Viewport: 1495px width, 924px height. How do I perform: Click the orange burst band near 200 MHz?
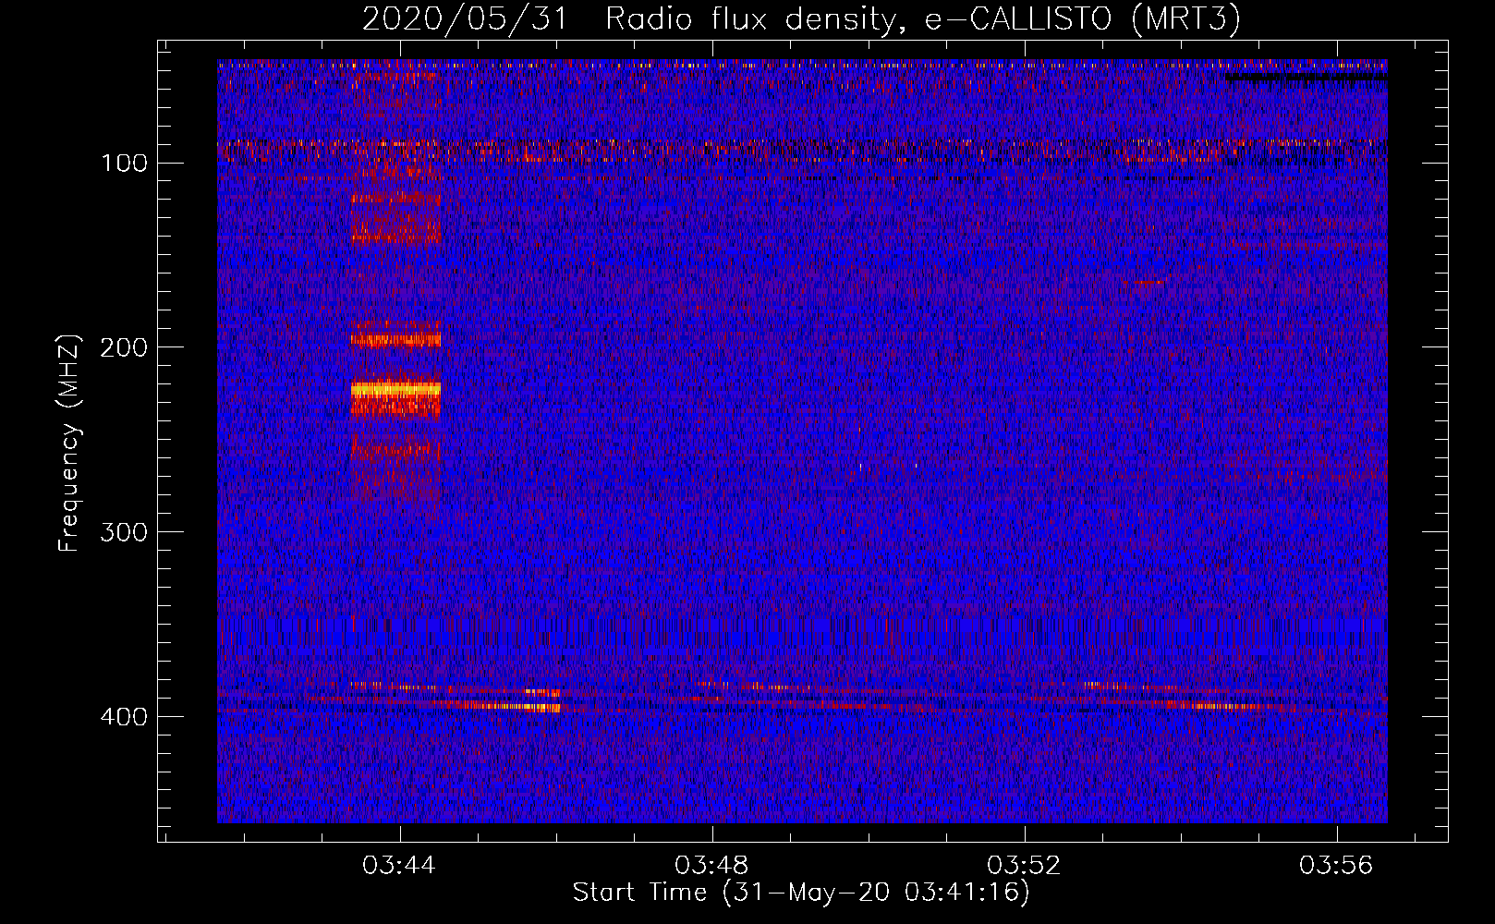(x=395, y=340)
